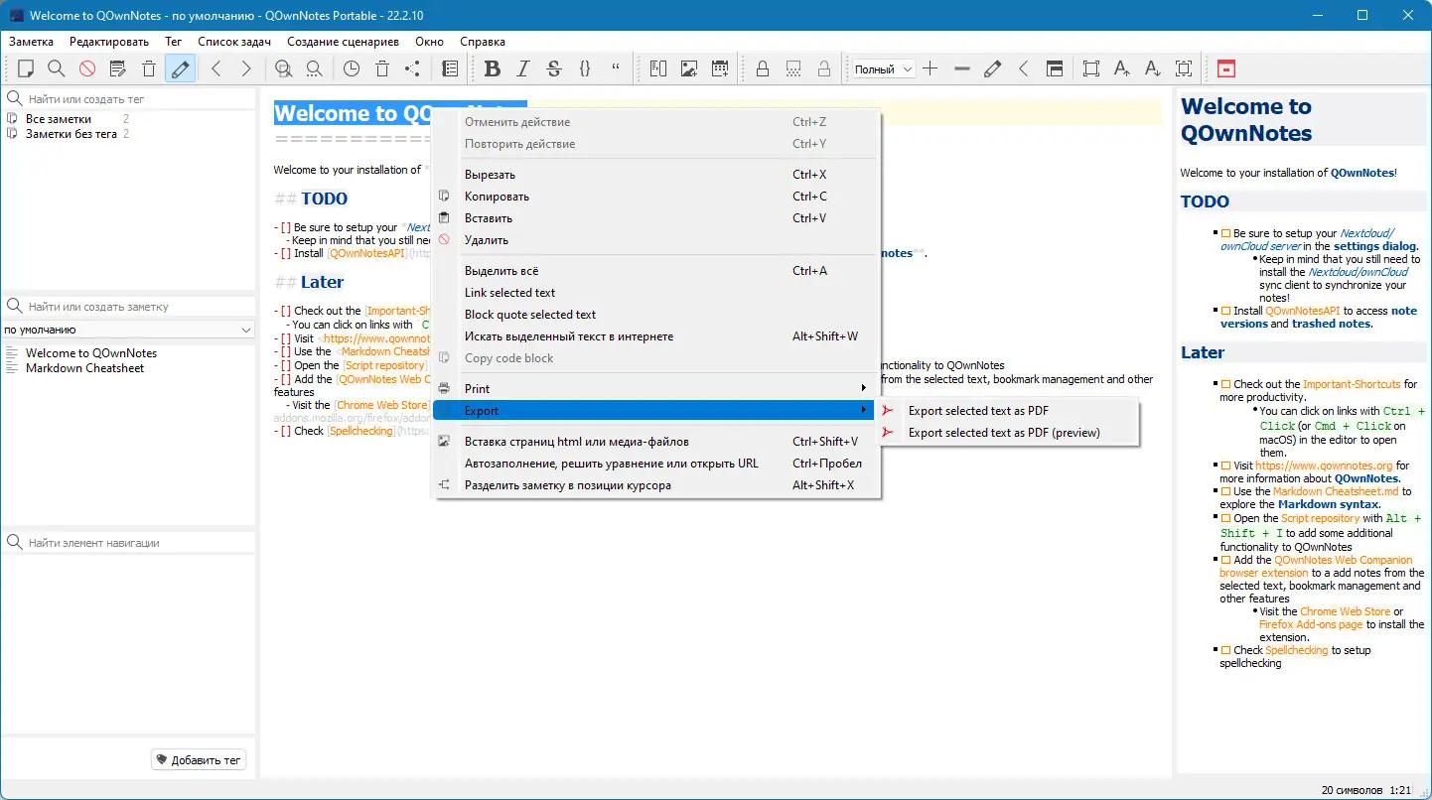Apply italic formatting from the toolbar
Image resolution: width=1432 pixels, height=800 pixels.
click(523, 68)
